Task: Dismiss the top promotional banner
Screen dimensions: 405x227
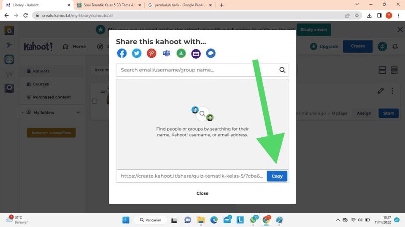Action: pos(400,29)
